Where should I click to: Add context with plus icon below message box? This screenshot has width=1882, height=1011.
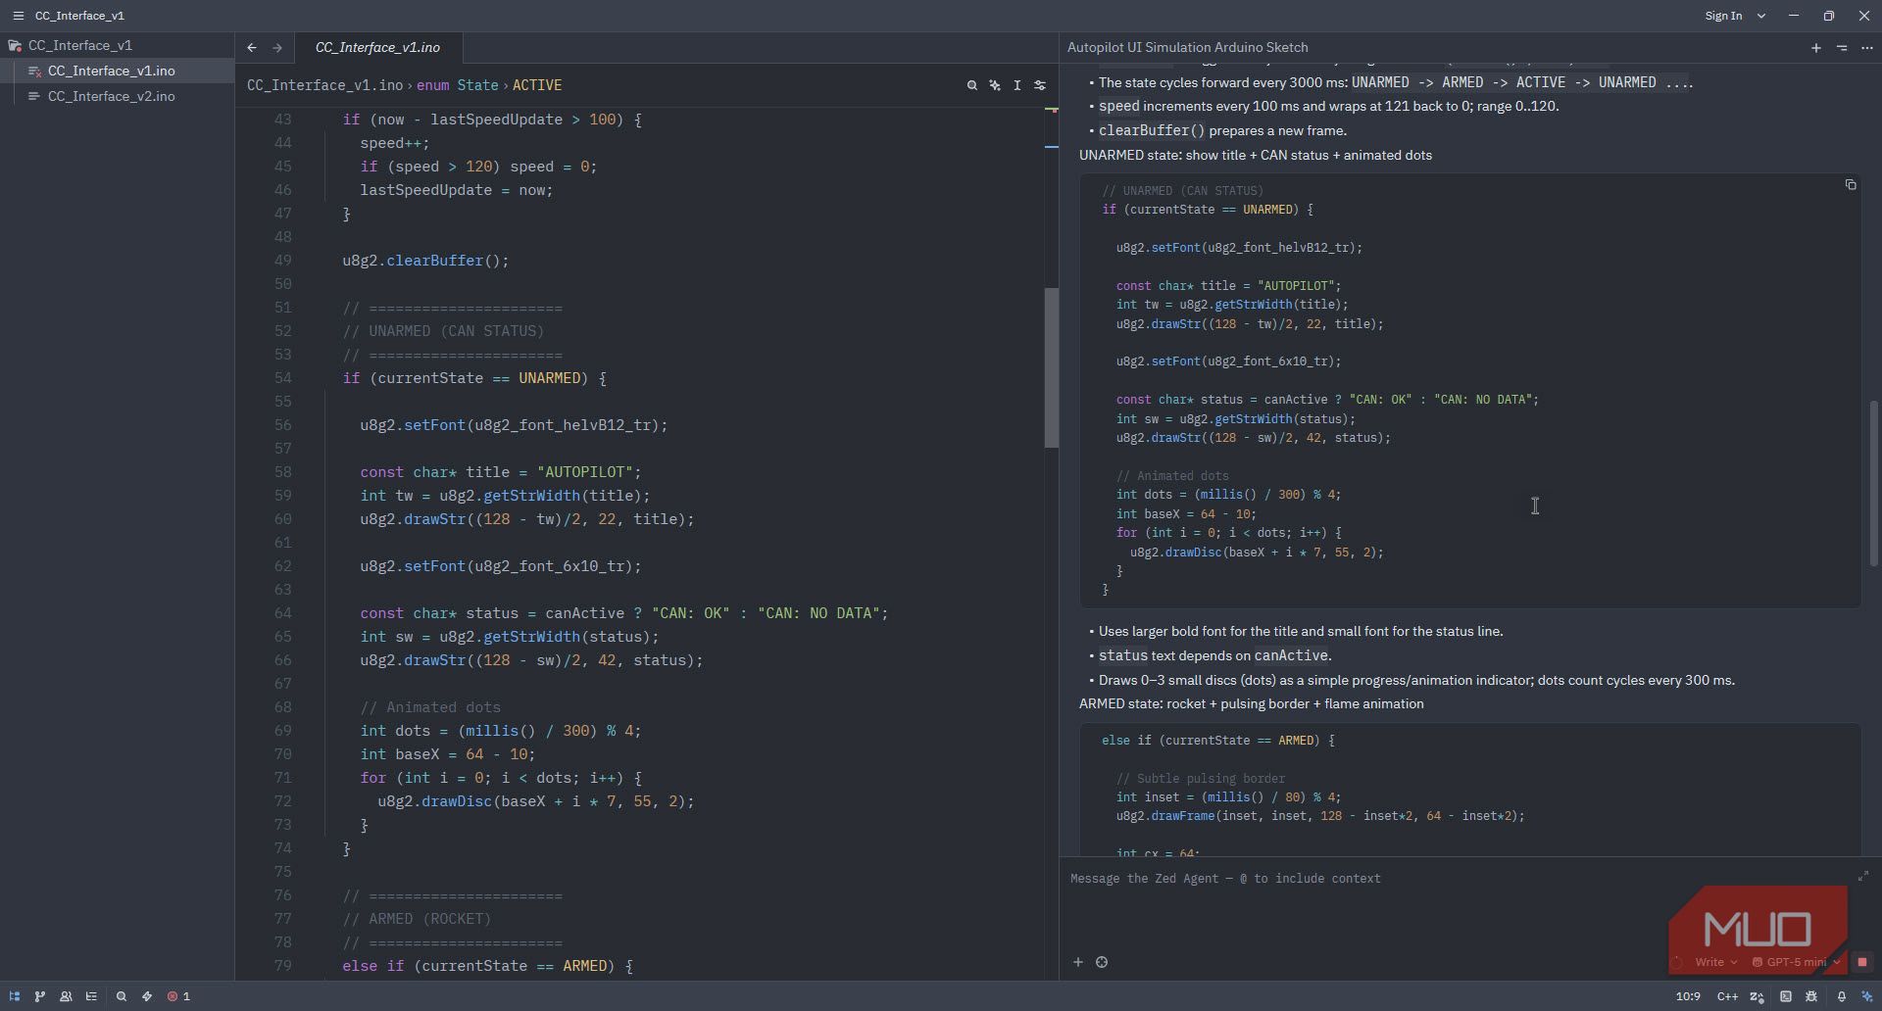[1077, 962]
